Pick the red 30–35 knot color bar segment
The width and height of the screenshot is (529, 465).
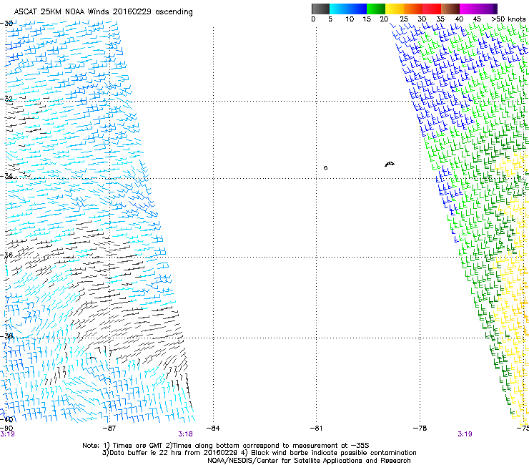pyautogui.click(x=432, y=9)
